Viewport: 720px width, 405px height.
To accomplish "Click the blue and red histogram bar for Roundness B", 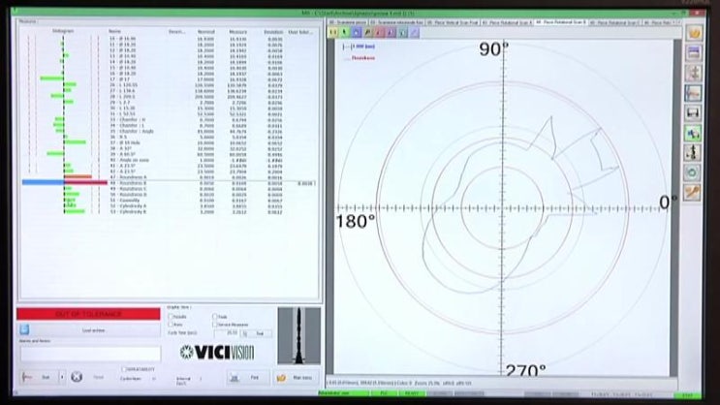I will coord(65,183).
